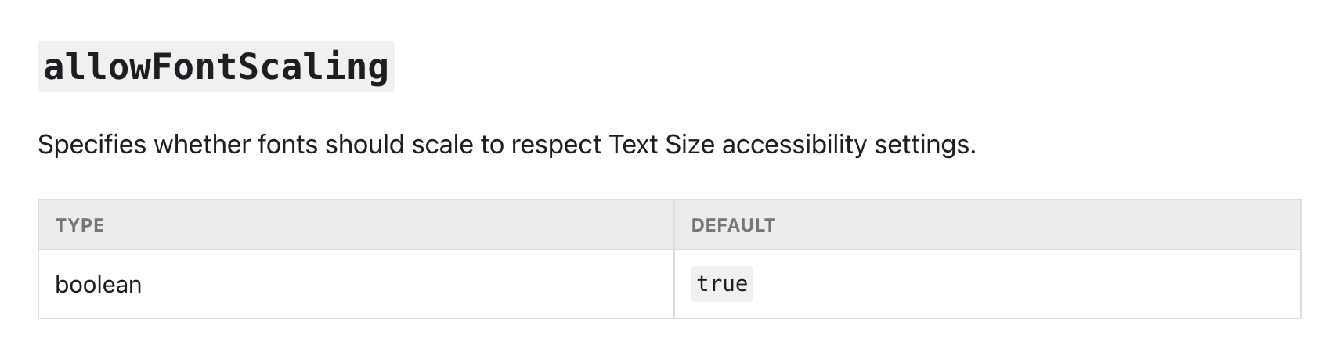Select the TYPE column header

(80, 225)
